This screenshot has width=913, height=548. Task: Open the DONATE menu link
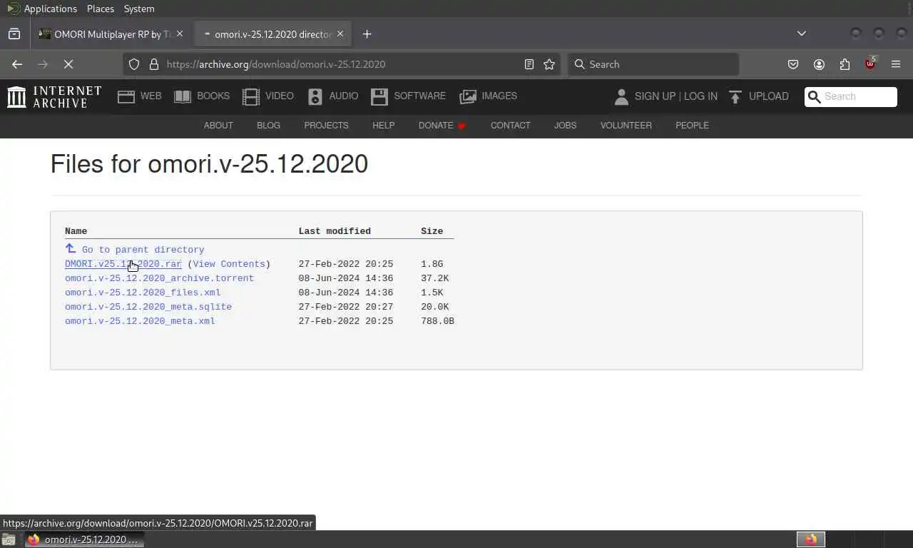tap(442, 125)
